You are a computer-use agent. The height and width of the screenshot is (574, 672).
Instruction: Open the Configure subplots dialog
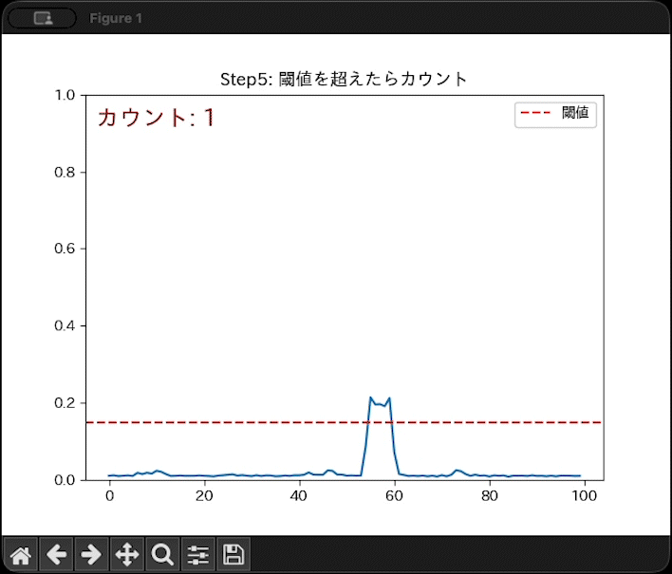198,555
